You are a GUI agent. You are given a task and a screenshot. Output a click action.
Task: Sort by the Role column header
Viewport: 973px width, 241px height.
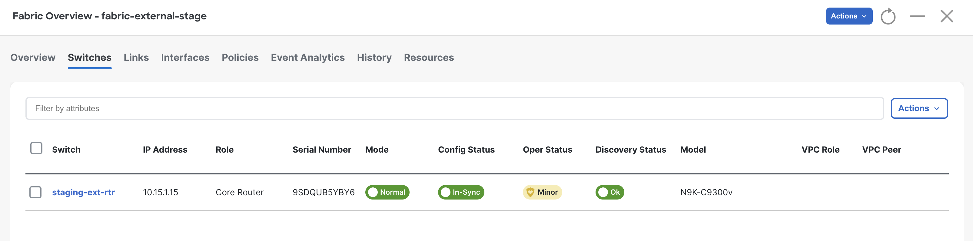coord(224,150)
